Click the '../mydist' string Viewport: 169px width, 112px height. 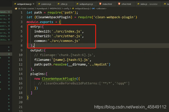[x=98, y=64]
